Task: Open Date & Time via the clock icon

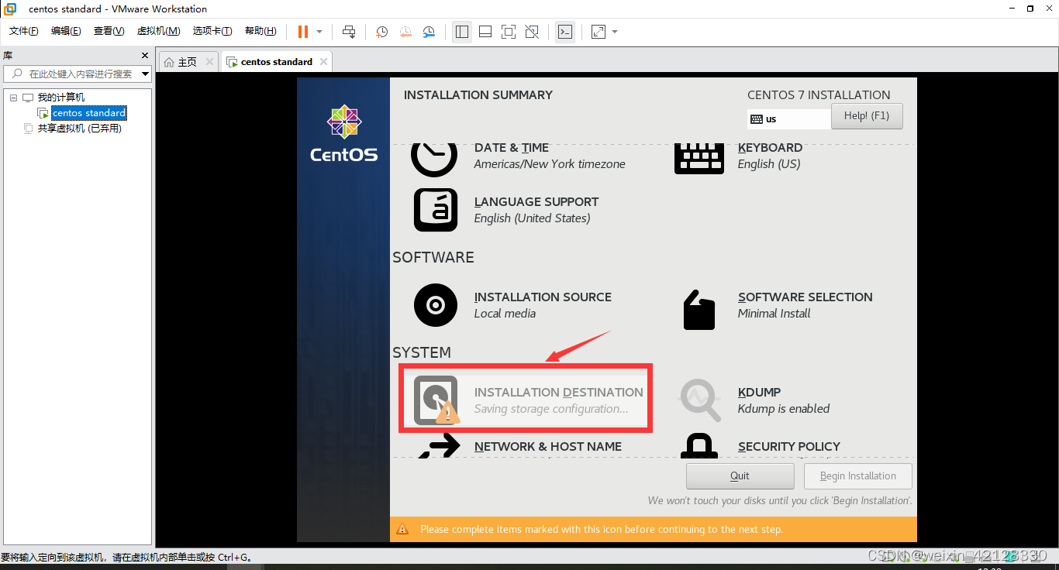Action: coord(435,156)
